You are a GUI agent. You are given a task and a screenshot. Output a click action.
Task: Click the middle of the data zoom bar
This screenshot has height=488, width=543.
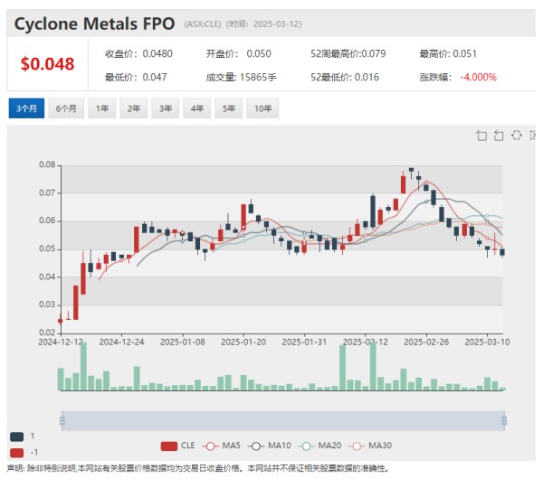coord(281,420)
